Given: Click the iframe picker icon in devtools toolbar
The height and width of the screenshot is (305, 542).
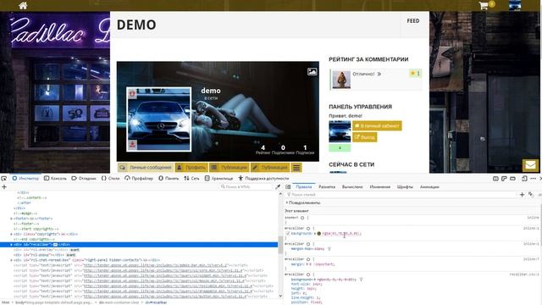Looking at the screenshot, I should coord(495,179).
